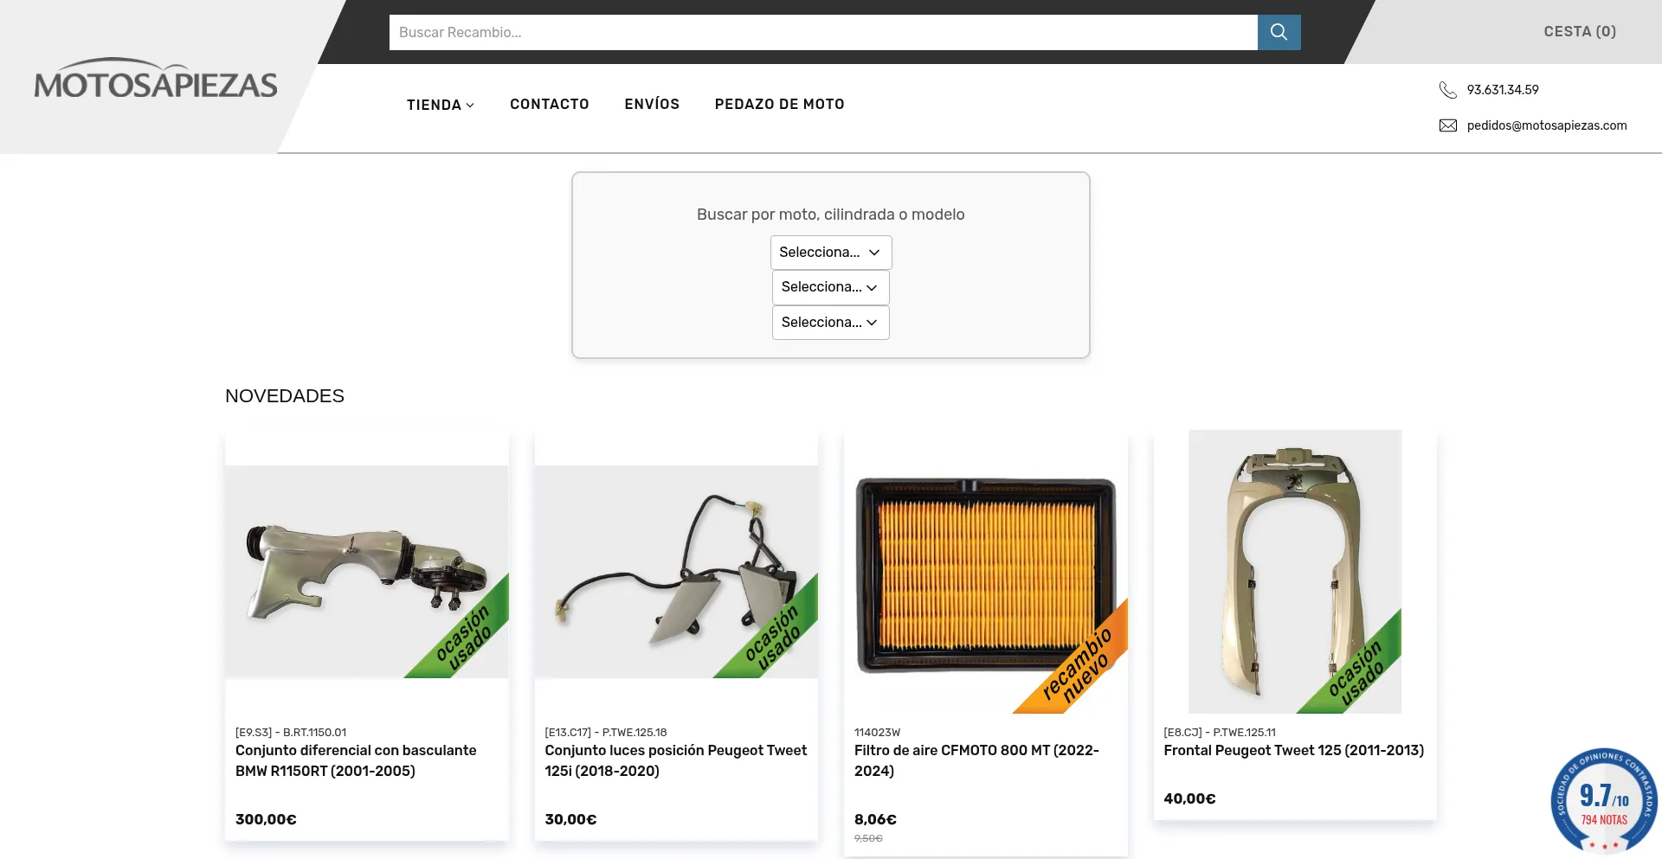Click the crossed-out 9,50€ old price

click(x=868, y=838)
